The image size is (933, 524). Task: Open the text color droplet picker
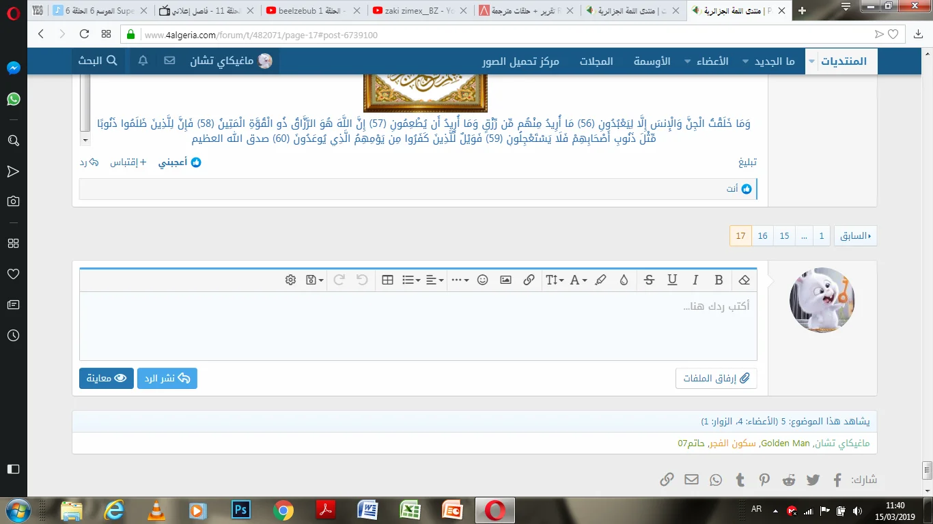(x=624, y=280)
